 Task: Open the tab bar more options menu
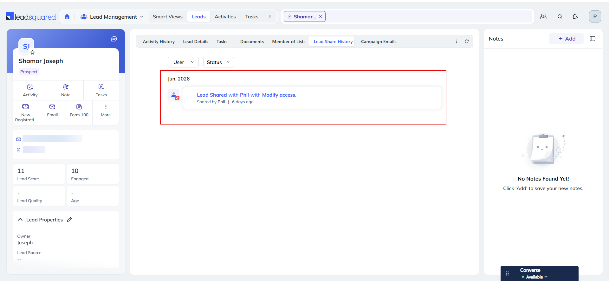(456, 42)
